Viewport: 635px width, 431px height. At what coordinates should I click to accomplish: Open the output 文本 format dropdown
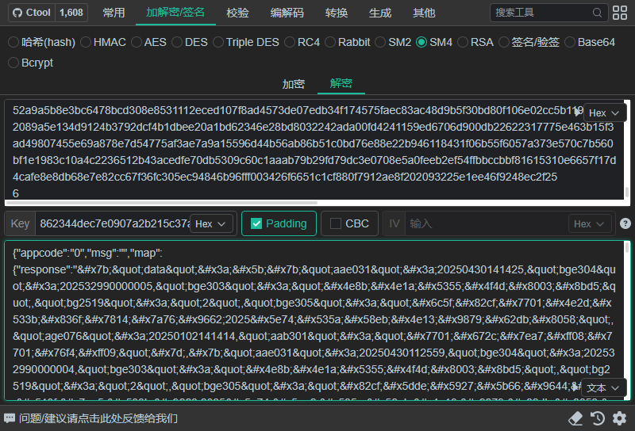(603, 387)
